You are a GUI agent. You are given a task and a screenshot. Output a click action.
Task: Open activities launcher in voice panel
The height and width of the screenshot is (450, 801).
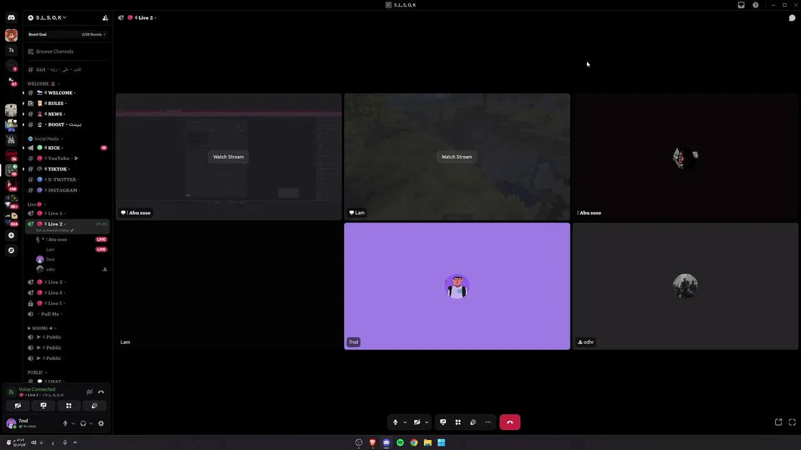tap(69, 406)
